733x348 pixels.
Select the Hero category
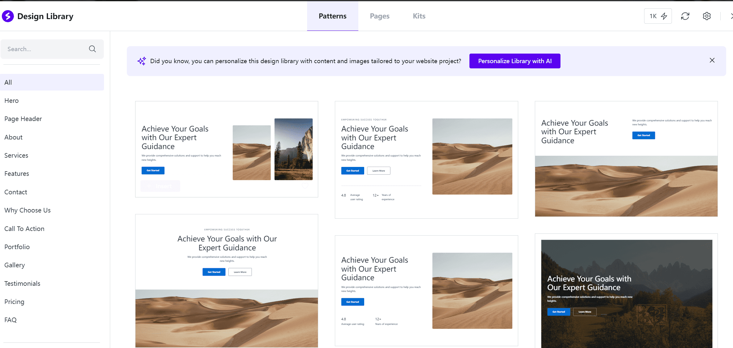(x=52, y=101)
